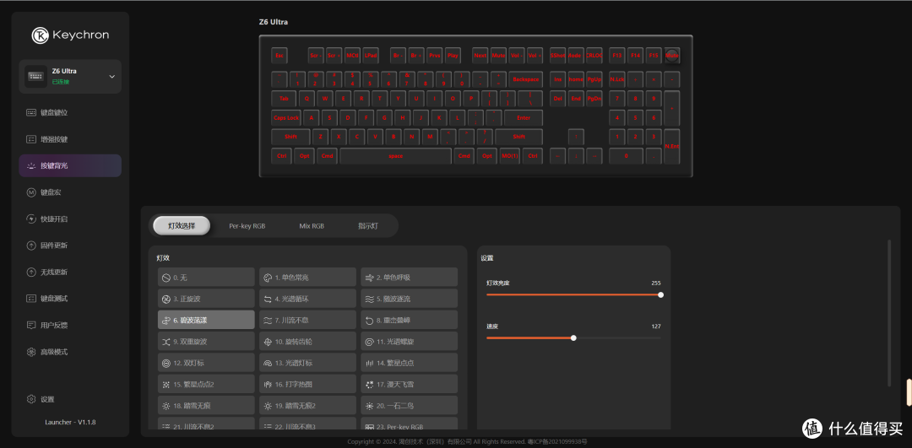Switch to the Per-key RGB tab

click(x=247, y=226)
